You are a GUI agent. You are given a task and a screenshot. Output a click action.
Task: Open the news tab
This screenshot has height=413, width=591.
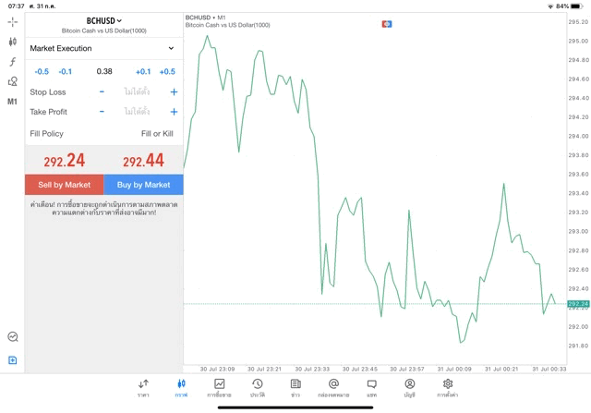[295, 388]
